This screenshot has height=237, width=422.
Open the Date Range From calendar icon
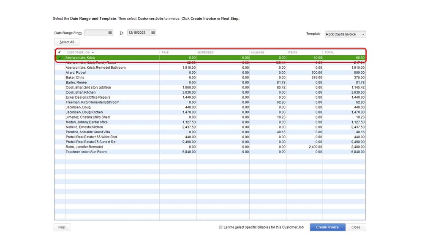110,32
